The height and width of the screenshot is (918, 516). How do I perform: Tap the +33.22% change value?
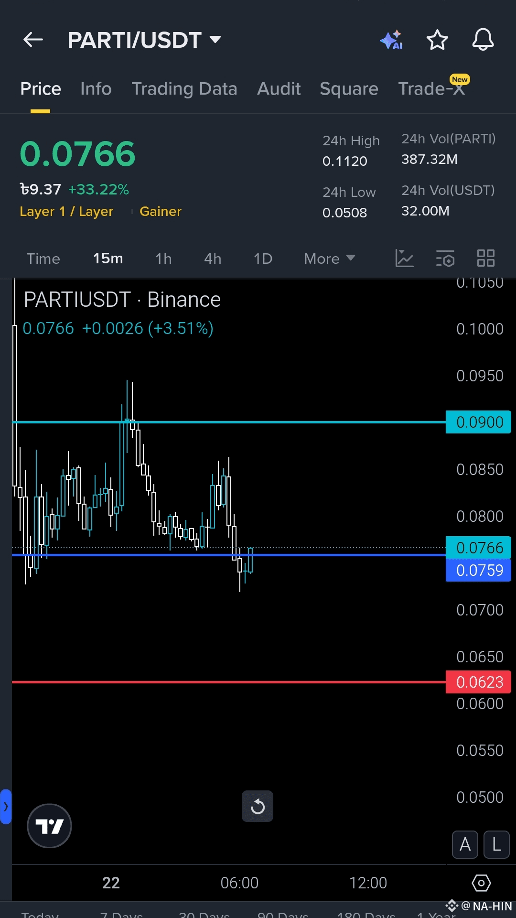click(x=98, y=190)
